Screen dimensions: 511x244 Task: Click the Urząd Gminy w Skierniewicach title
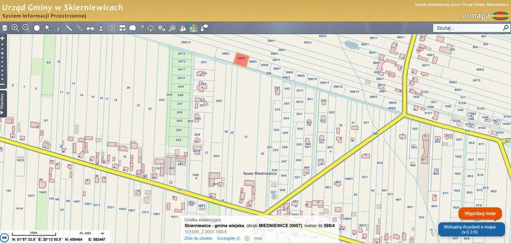coord(62,7)
